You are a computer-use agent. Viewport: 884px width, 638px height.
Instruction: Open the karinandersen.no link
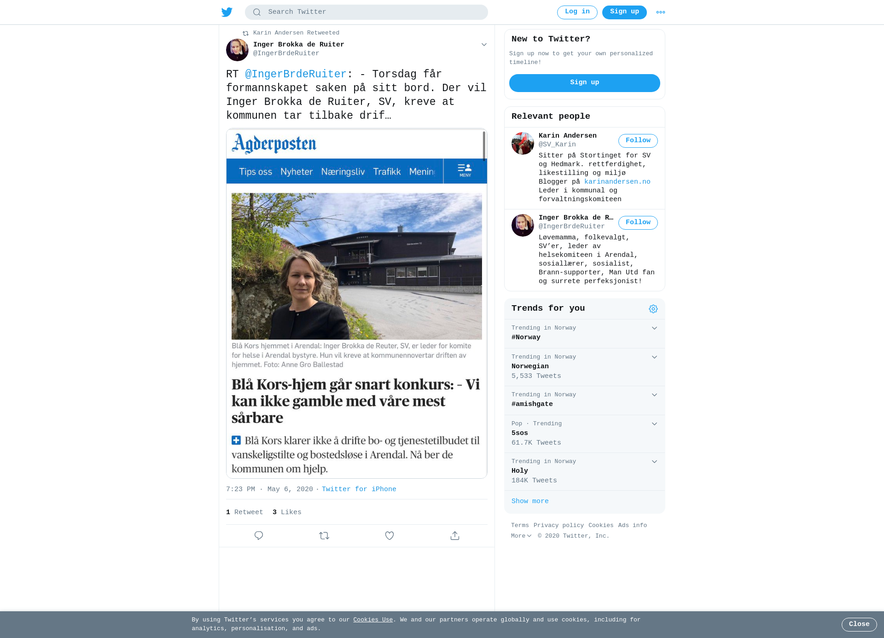pyautogui.click(x=617, y=182)
